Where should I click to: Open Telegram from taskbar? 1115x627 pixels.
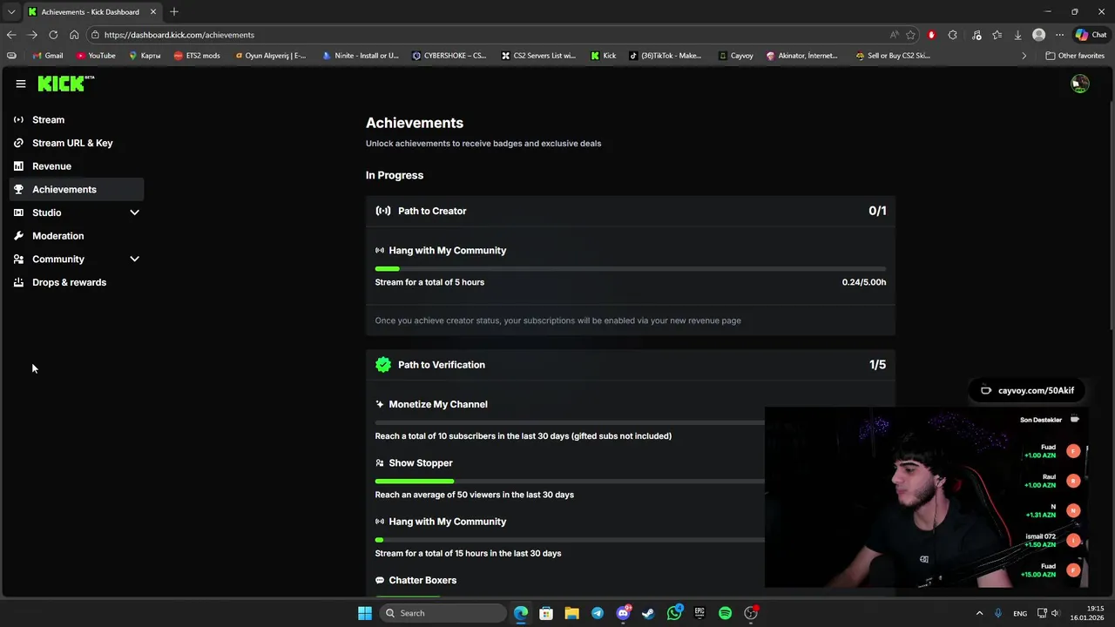tap(598, 613)
